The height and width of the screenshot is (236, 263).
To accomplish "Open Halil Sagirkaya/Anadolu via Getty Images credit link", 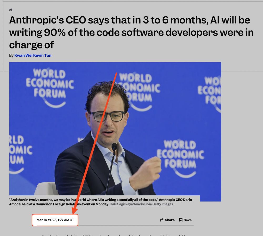I will click(x=141, y=204).
